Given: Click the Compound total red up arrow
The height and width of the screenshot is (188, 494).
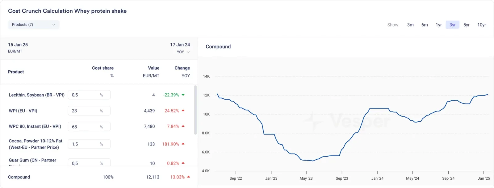Looking at the screenshot, I should coord(189,177).
